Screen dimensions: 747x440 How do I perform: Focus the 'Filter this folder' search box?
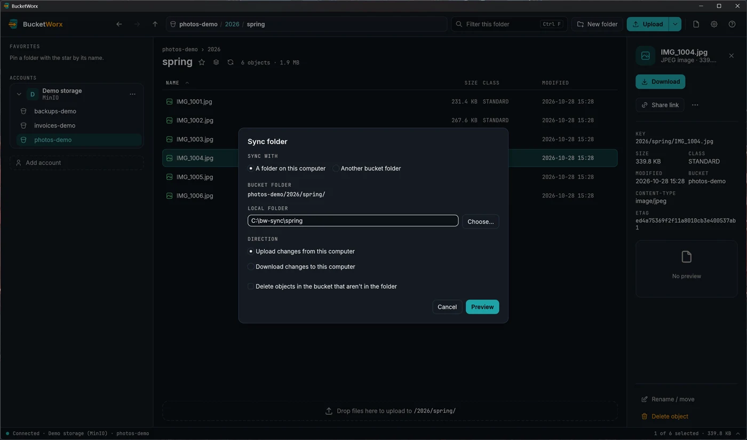point(509,24)
